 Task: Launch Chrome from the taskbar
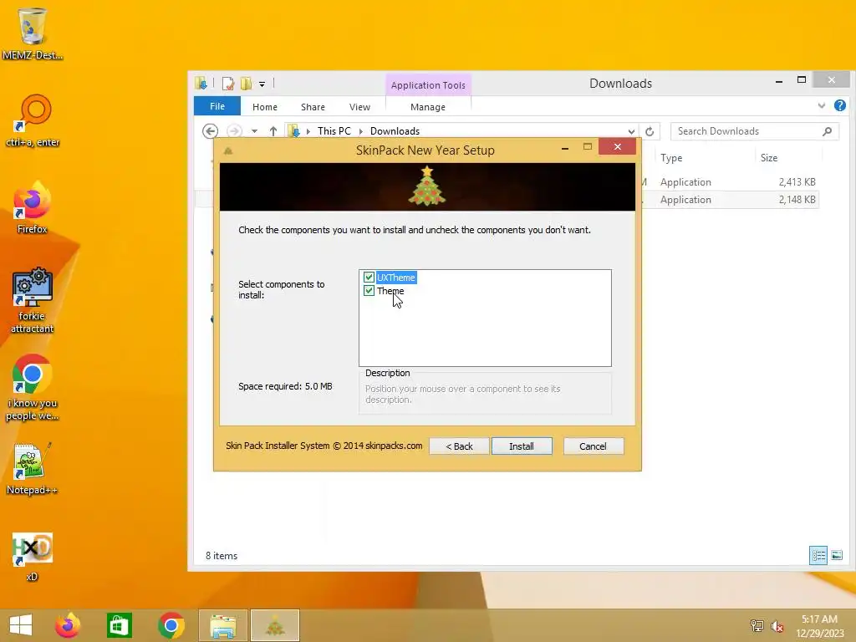click(171, 625)
